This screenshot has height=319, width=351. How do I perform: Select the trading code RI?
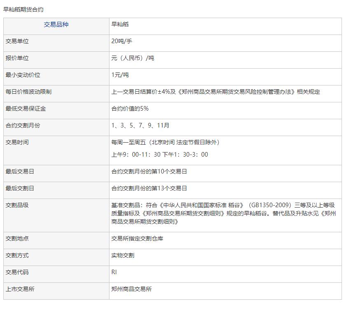pos(114,272)
